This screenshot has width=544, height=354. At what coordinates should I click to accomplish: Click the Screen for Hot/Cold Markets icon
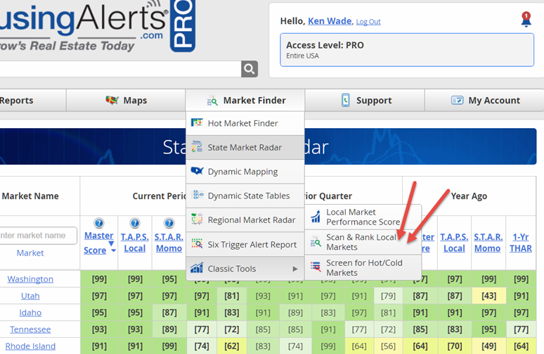coord(316,267)
